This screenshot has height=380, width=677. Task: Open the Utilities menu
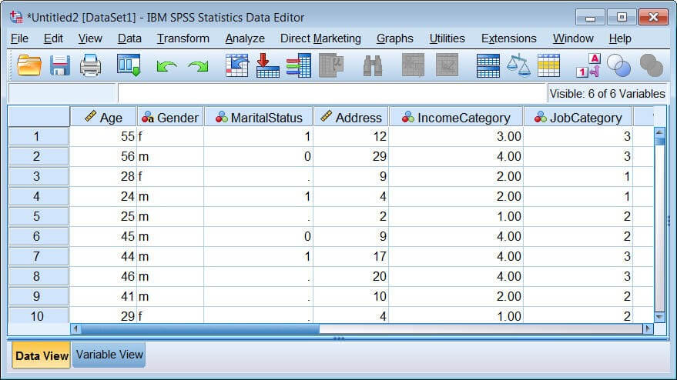(x=447, y=38)
